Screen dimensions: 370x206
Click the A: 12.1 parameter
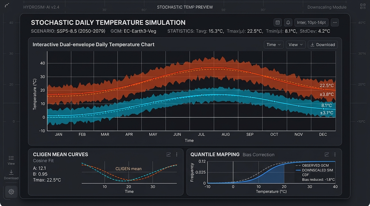[39, 168]
